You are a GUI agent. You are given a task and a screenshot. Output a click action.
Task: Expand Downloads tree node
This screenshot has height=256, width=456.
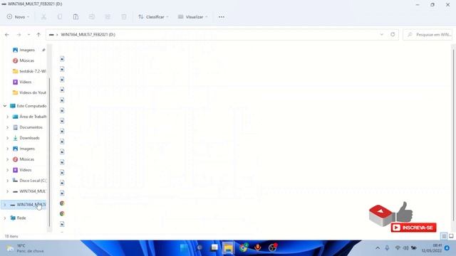click(x=8, y=138)
